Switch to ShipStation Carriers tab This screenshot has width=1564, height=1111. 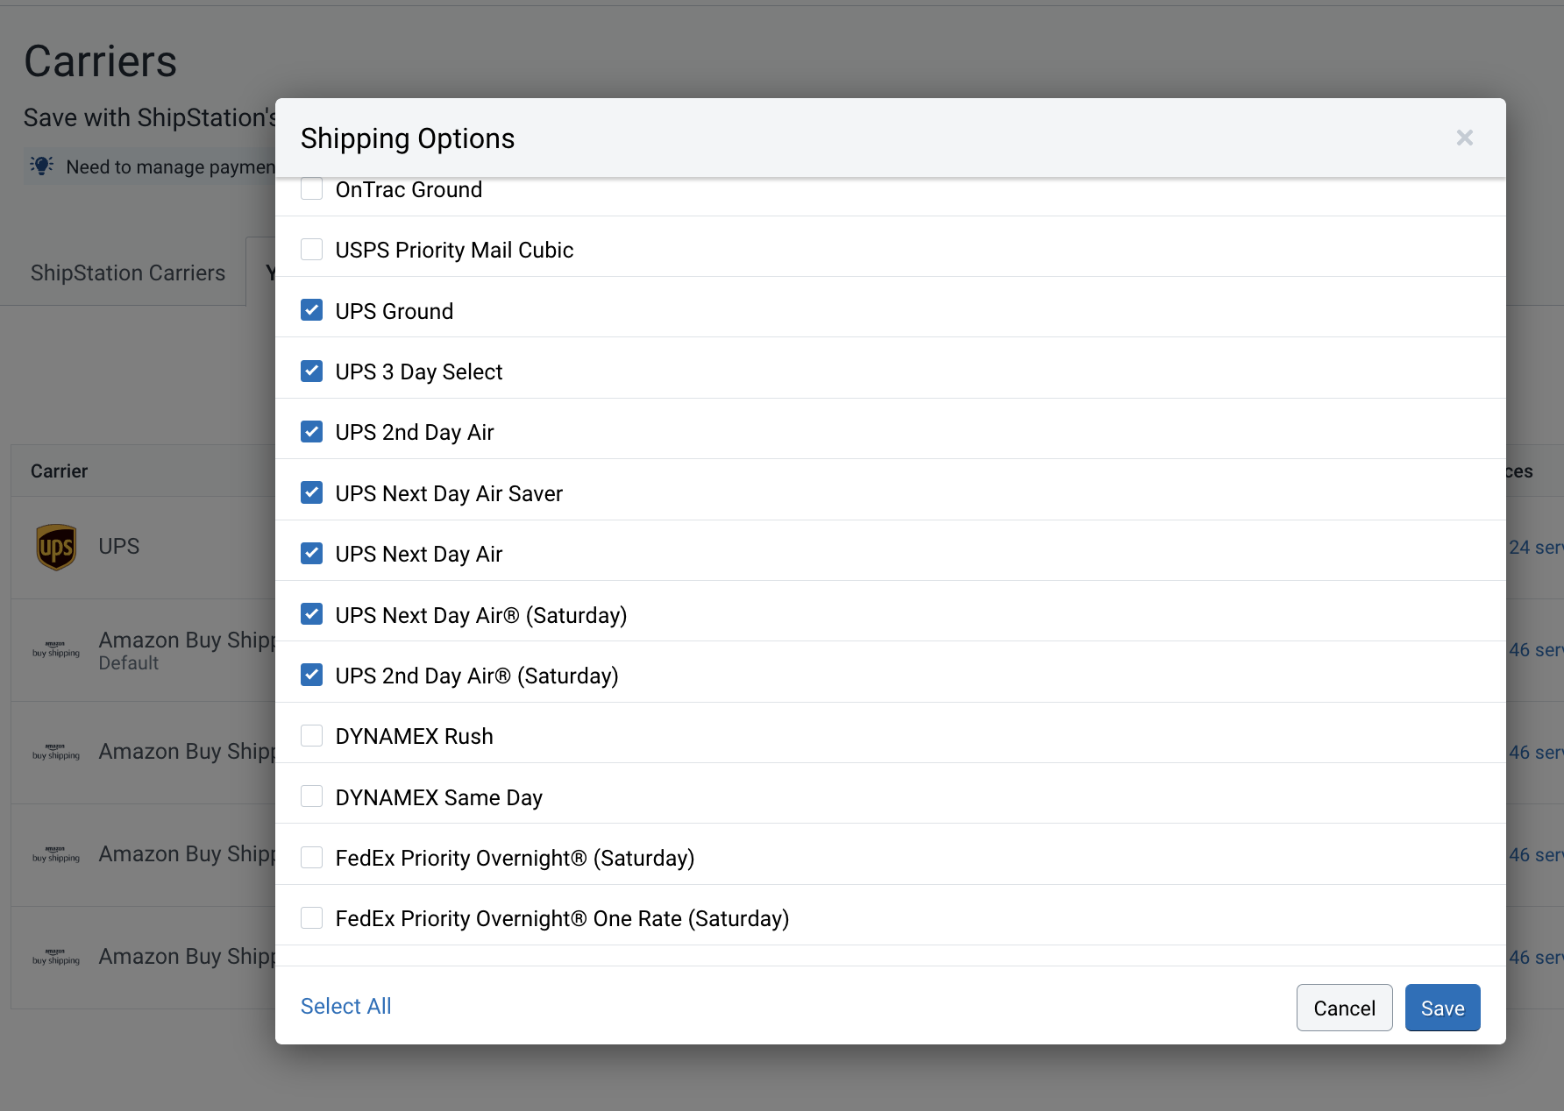pos(128,273)
